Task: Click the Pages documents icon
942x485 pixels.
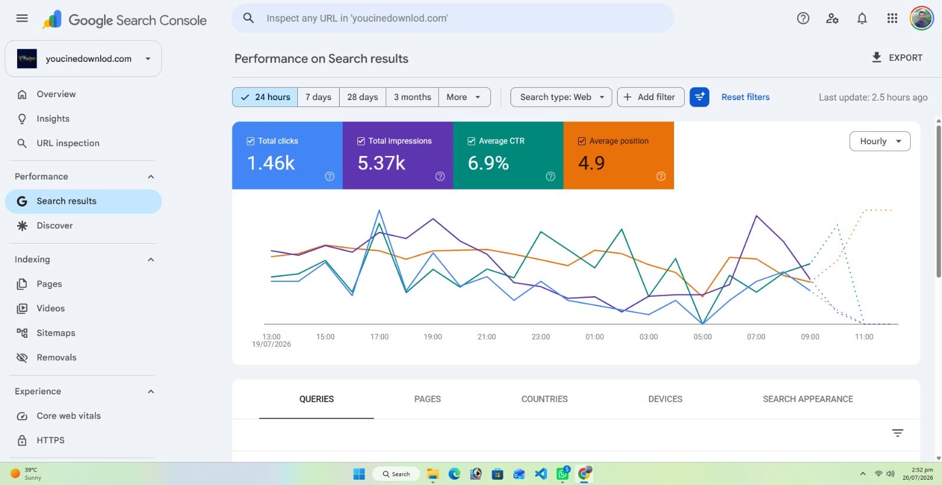Action: pos(22,284)
